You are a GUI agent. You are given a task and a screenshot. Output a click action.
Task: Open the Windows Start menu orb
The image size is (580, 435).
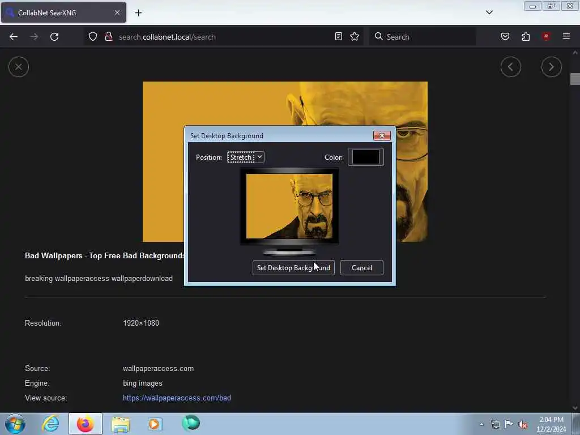pos(15,424)
